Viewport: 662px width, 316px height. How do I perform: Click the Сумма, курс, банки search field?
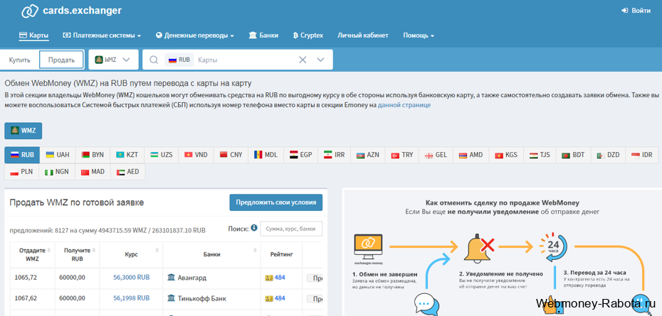291,229
